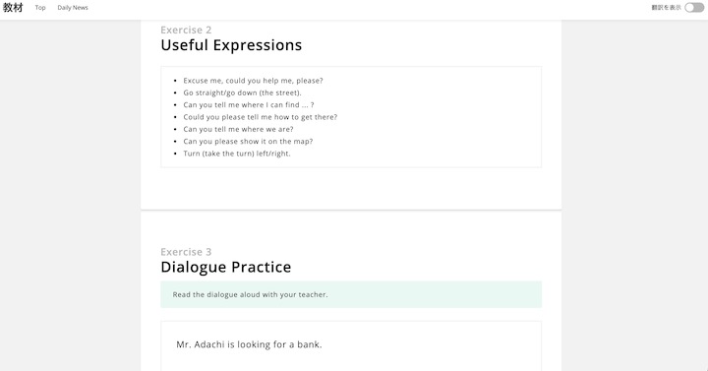Click the Exercise 2 label
The height and width of the screenshot is (371, 708).
coord(186,30)
